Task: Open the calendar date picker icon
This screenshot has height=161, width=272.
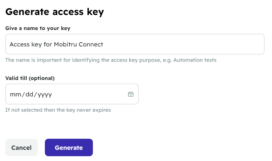Action: tap(131, 94)
